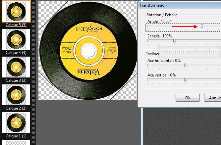221x145 pixels.
Task: Click the Axe horizontal slider handle
Action: click(185, 66)
